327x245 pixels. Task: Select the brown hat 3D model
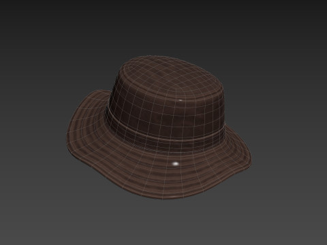[x=159, y=127]
